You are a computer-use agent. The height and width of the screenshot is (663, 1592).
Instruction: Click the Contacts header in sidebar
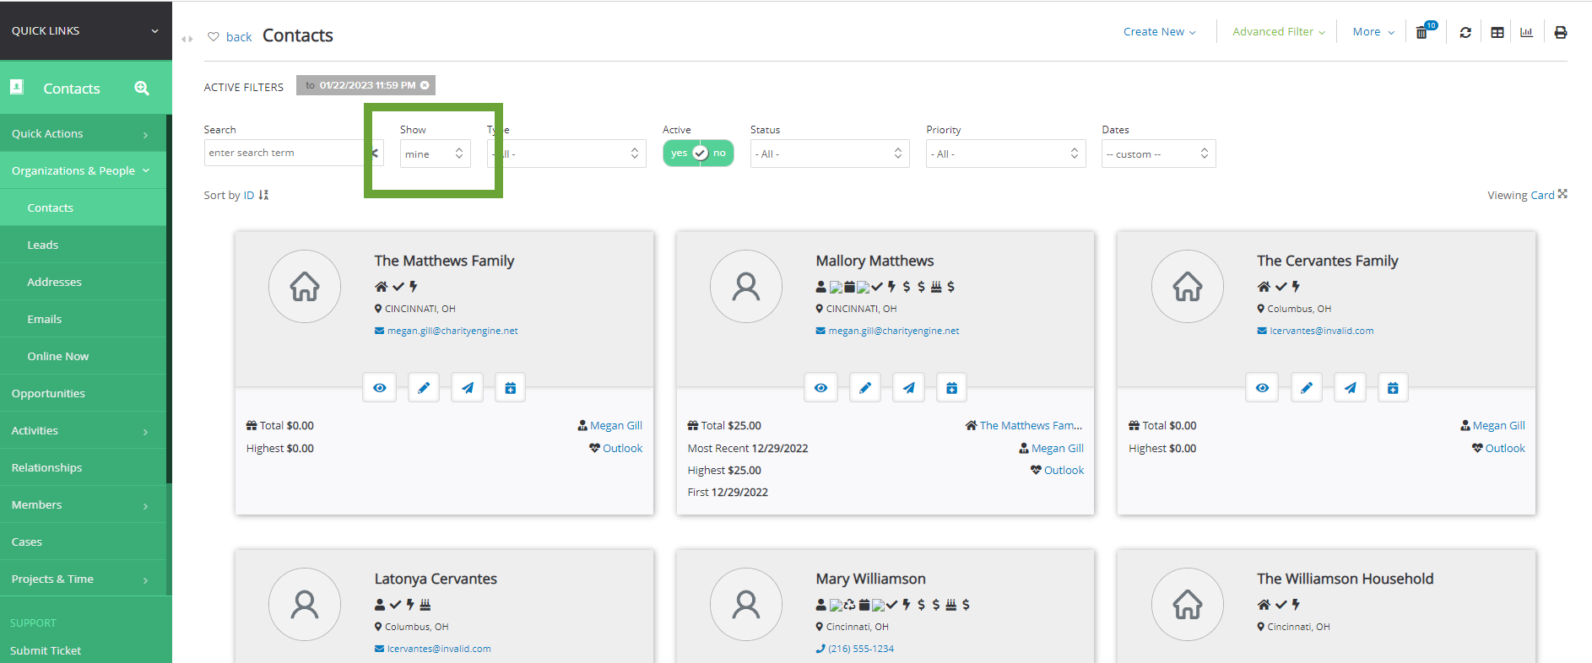tap(72, 89)
